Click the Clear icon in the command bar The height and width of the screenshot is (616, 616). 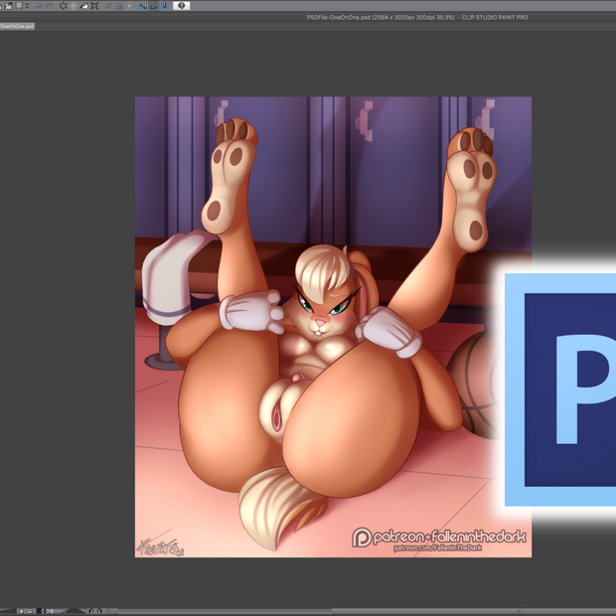[x=64, y=5]
